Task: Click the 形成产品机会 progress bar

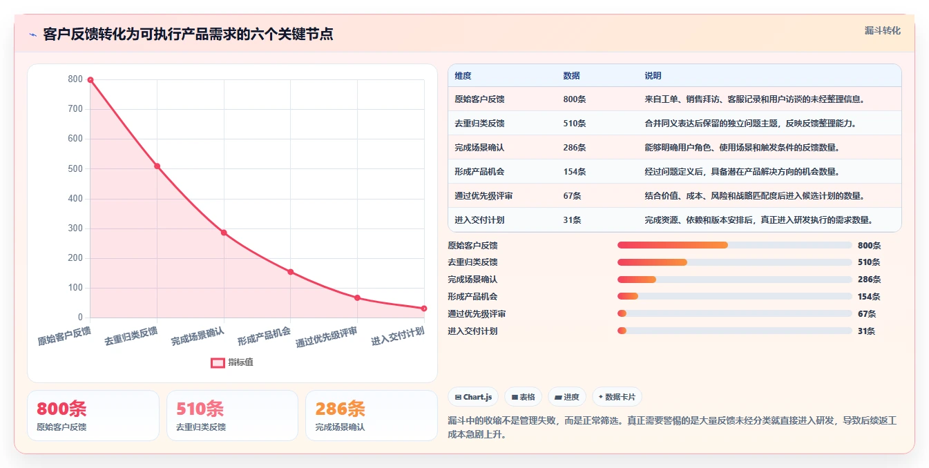Action: coord(735,297)
